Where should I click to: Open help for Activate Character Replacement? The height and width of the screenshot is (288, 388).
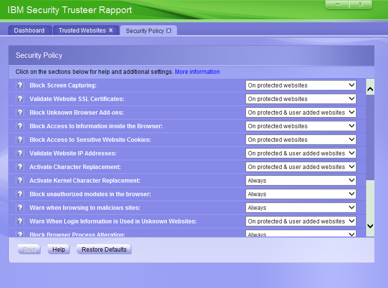click(x=20, y=167)
